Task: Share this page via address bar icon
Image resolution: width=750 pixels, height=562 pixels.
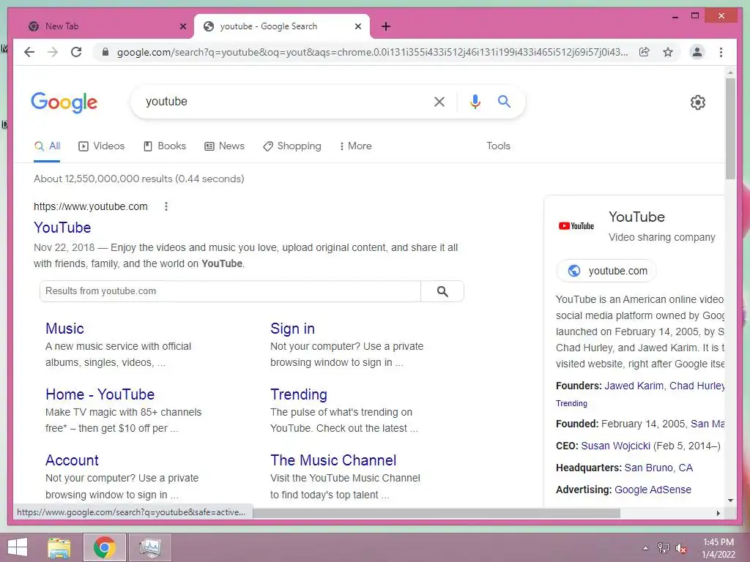Action: (x=645, y=52)
